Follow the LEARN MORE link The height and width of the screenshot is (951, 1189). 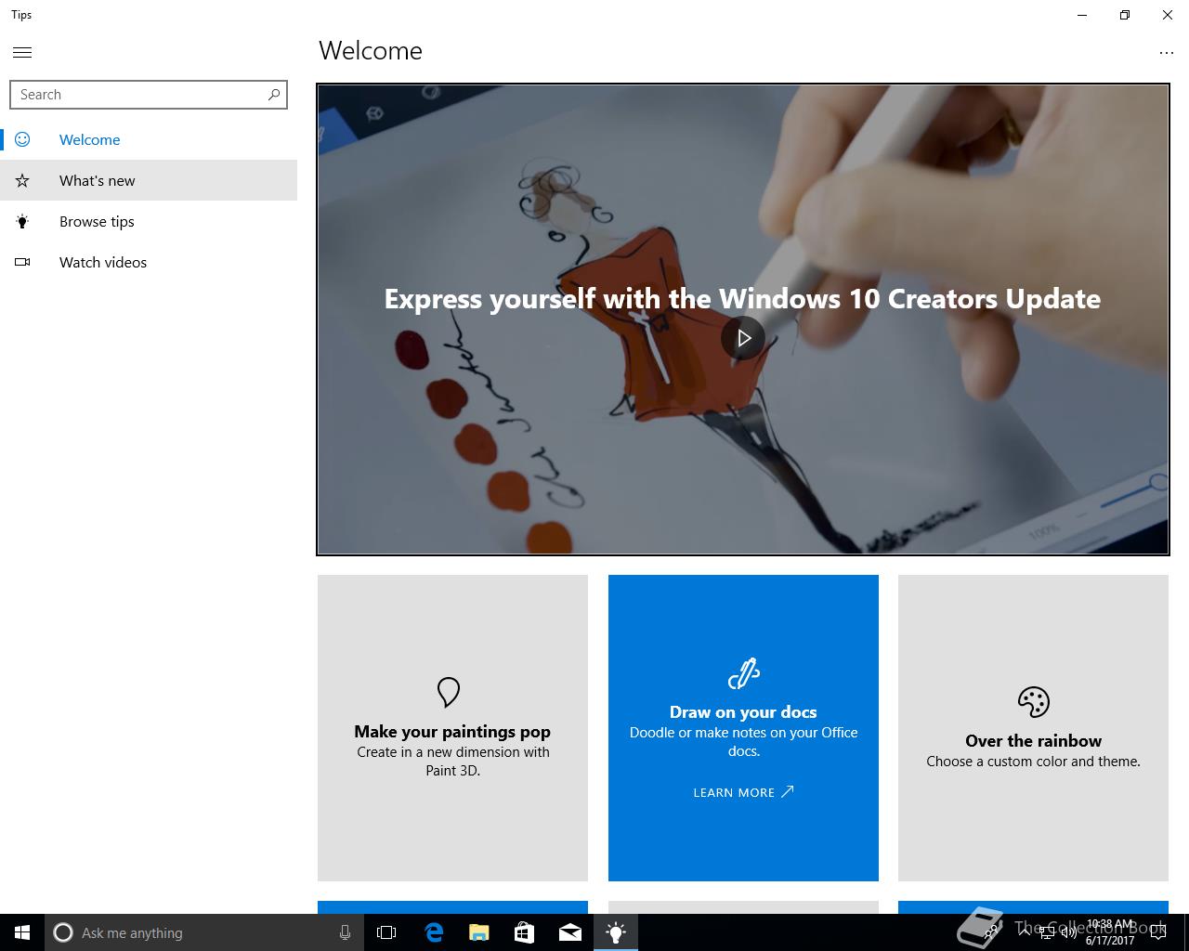743,792
